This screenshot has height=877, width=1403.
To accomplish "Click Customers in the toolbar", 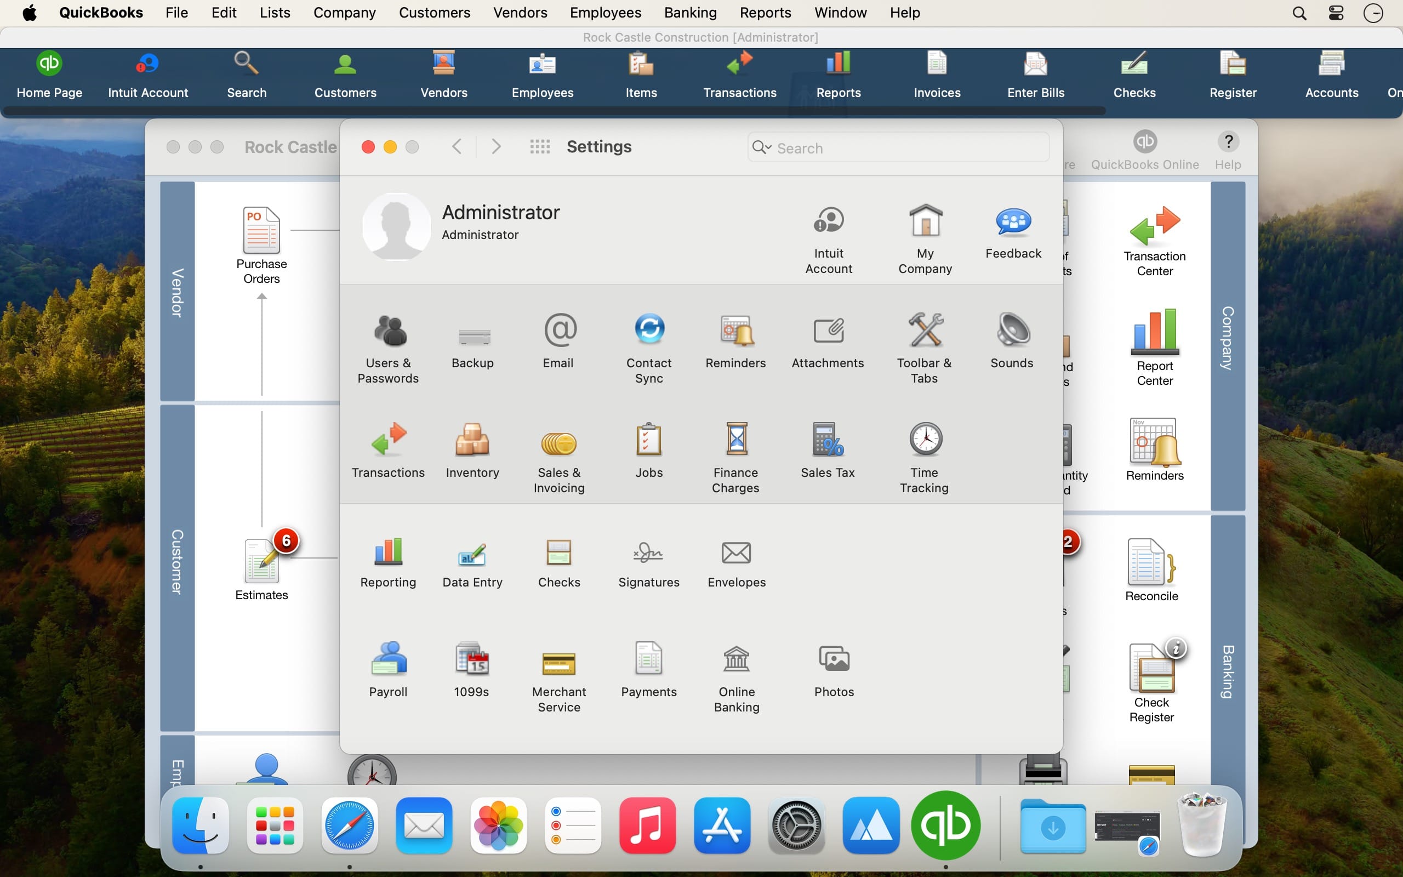I will [345, 76].
